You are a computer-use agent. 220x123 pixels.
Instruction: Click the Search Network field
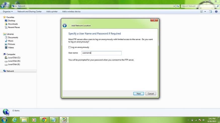tap(199, 6)
